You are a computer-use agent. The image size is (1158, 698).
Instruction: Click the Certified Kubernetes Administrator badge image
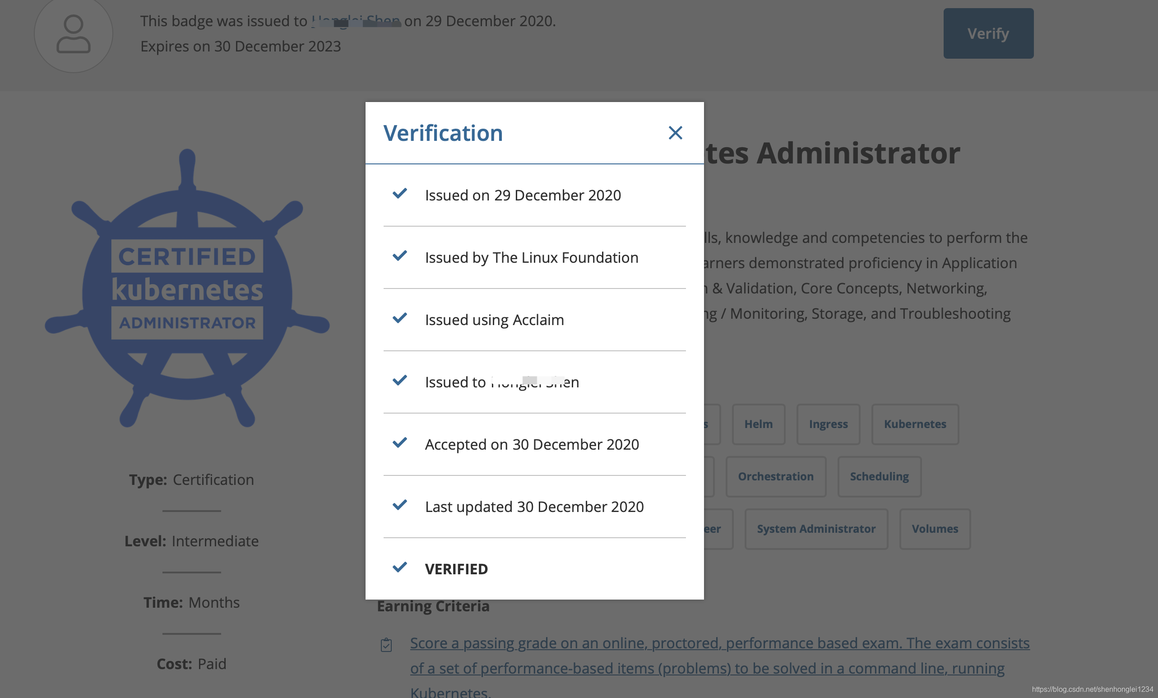tap(187, 288)
